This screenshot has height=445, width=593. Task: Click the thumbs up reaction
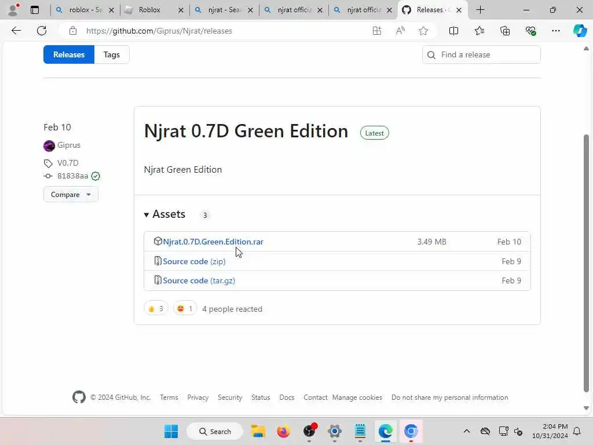tap(156, 309)
